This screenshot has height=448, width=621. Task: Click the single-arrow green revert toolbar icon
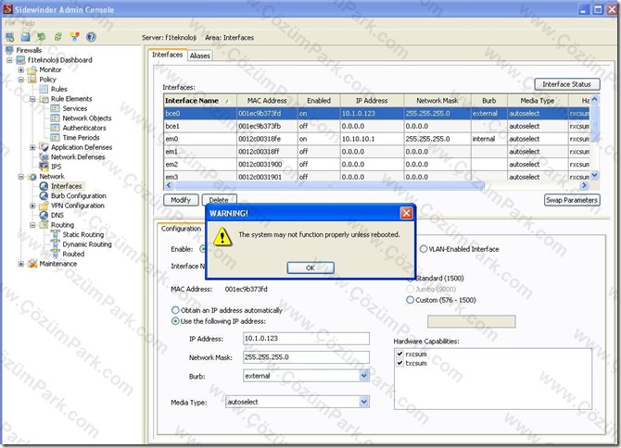tap(42, 37)
